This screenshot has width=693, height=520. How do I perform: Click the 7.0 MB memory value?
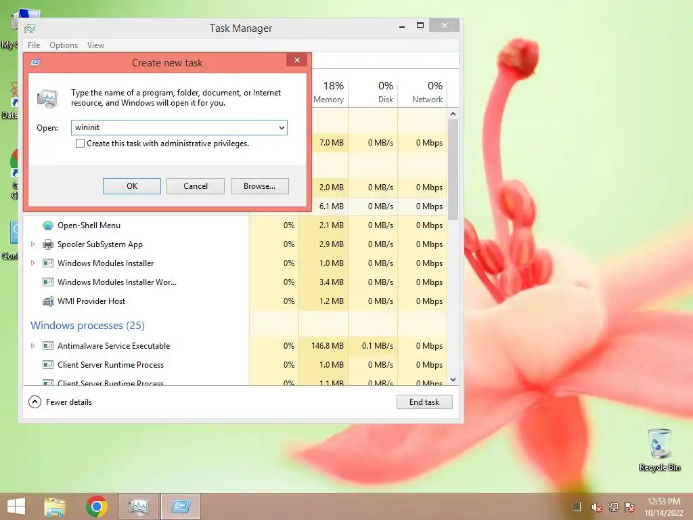(332, 143)
